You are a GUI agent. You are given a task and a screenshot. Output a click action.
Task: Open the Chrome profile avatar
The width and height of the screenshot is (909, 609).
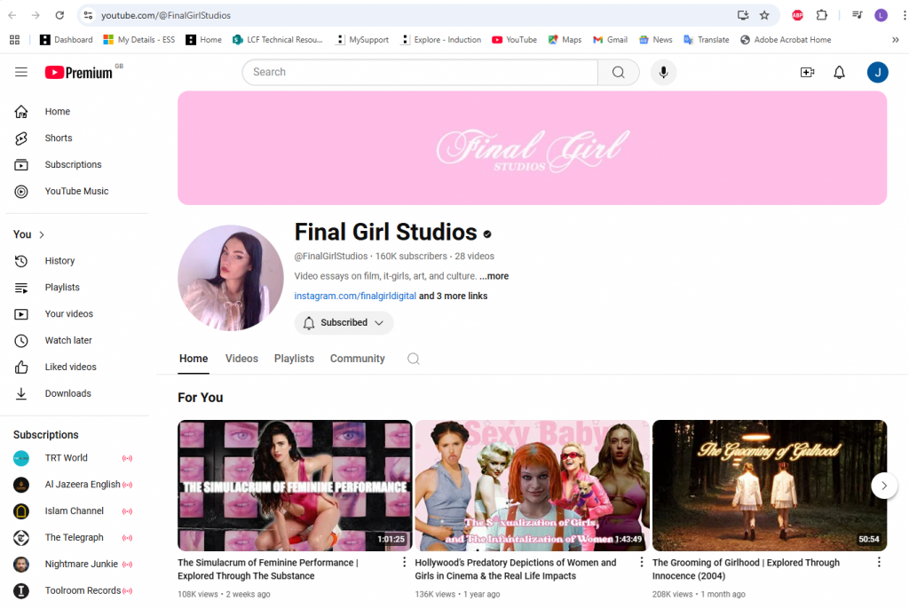(881, 16)
